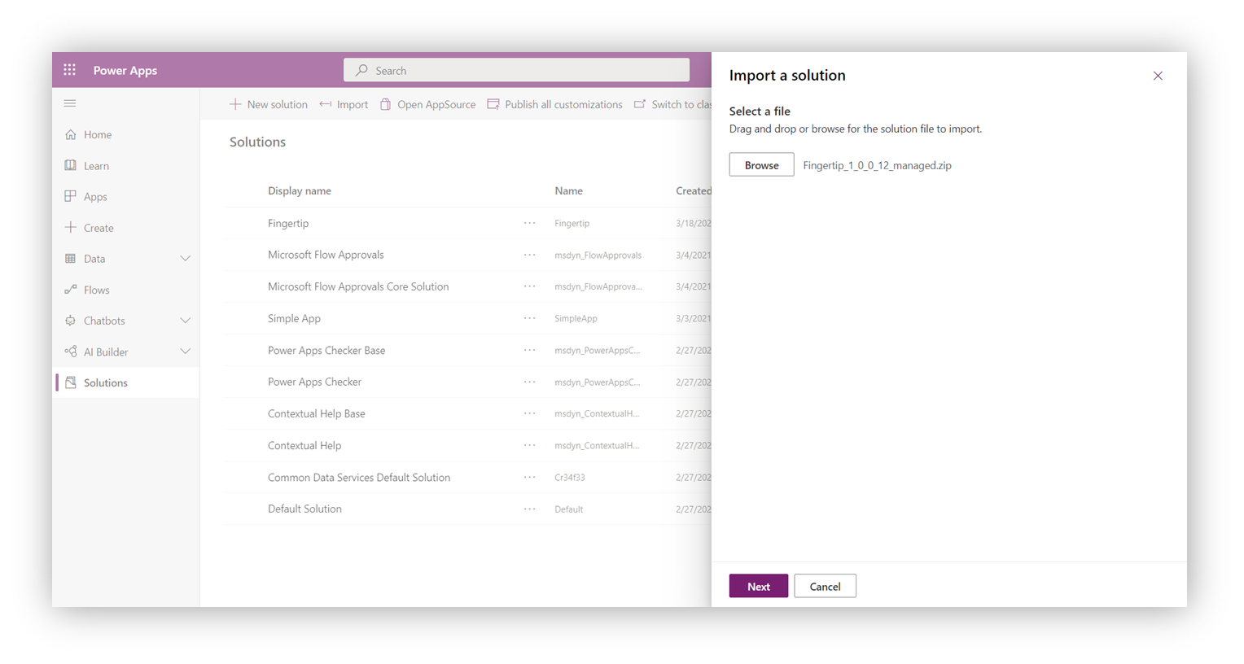Open the Contextual Help Base solution
This screenshot has height=664, width=1244.
coord(317,413)
